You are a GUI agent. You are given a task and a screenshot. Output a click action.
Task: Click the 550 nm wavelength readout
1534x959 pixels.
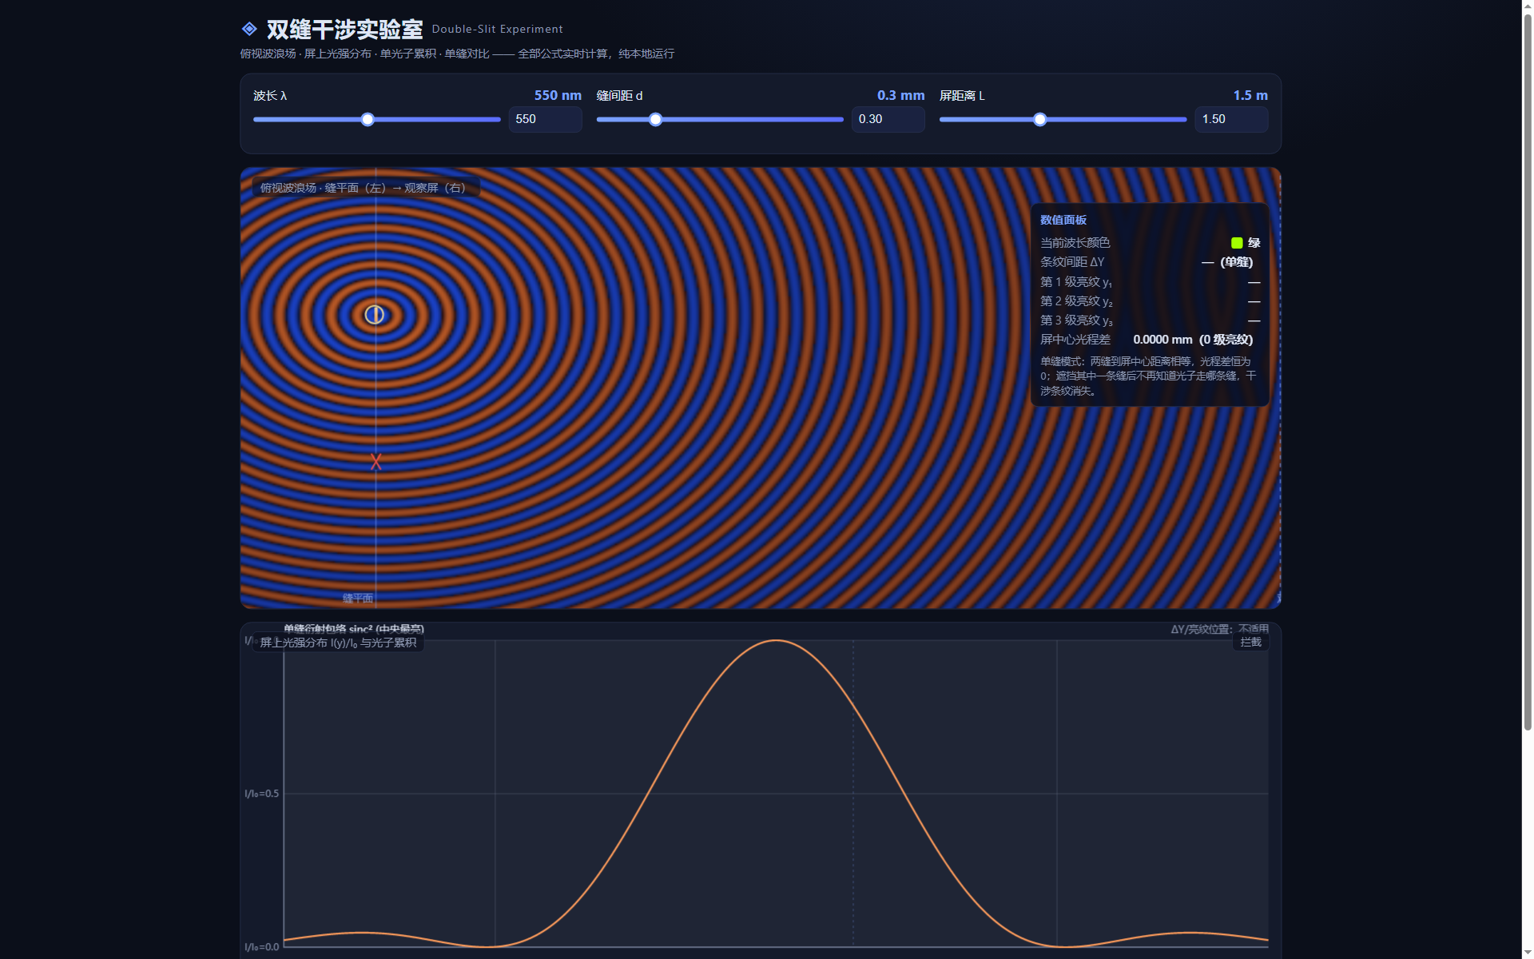pyautogui.click(x=558, y=95)
